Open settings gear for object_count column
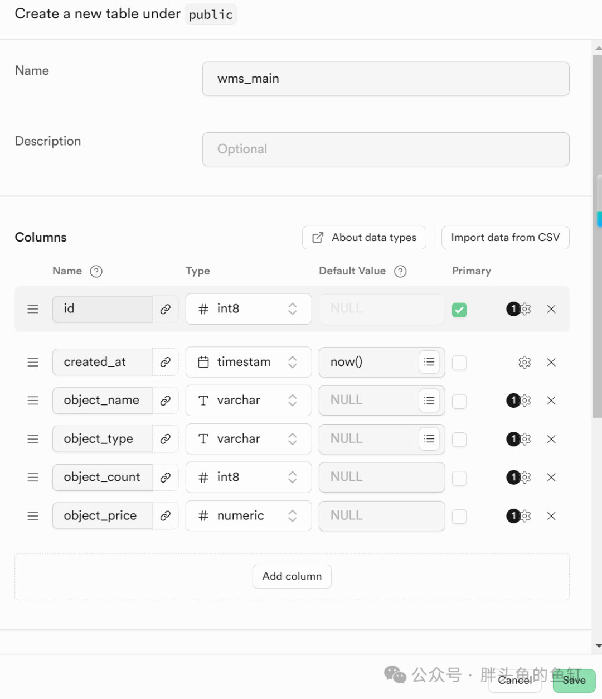Screen dimensions: 602x699 [x=525, y=478]
